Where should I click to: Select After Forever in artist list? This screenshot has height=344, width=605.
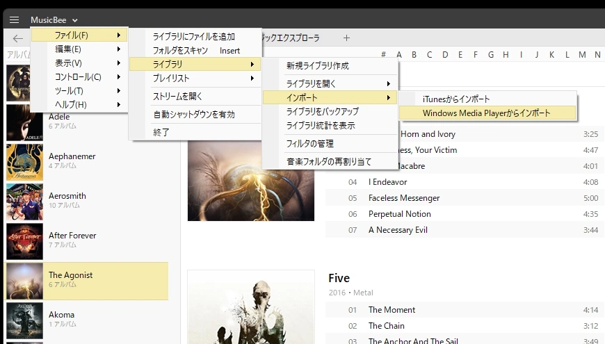pos(72,236)
